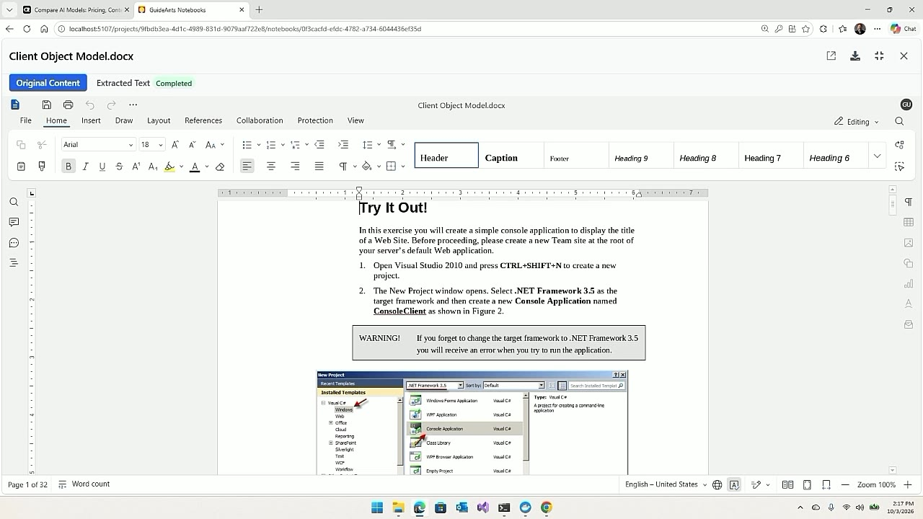This screenshot has height=519, width=923.
Task: Click the Undo arrow
Action: coord(90,105)
